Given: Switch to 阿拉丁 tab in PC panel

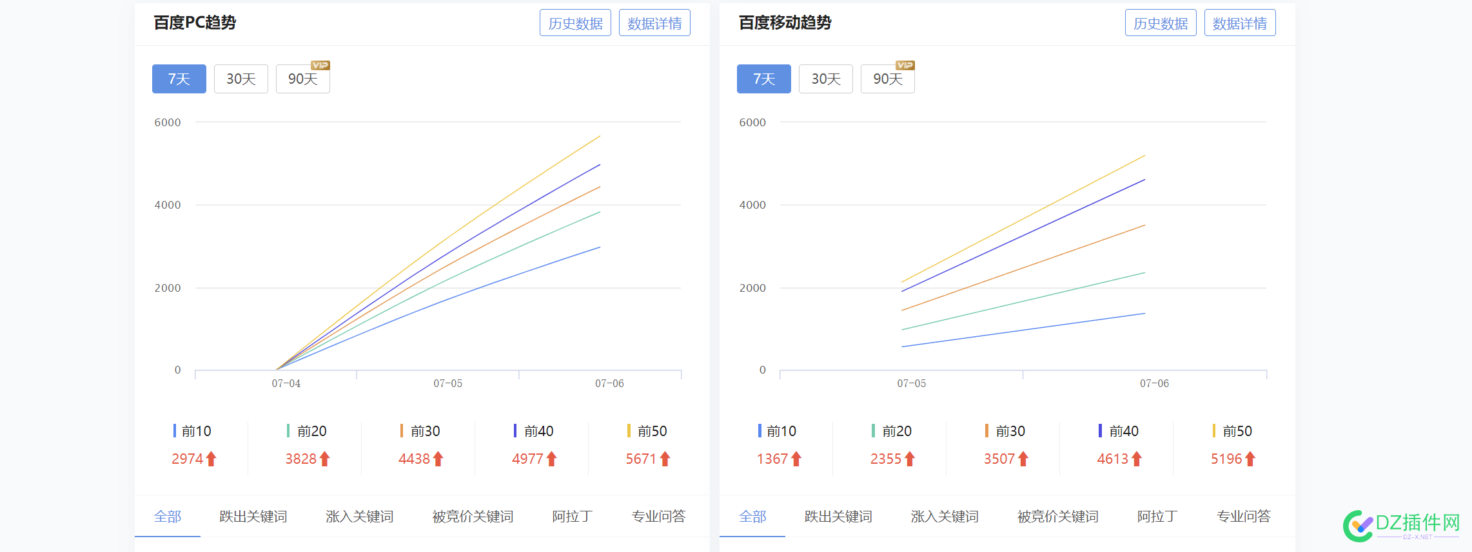Looking at the screenshot, I should (573, 517).
